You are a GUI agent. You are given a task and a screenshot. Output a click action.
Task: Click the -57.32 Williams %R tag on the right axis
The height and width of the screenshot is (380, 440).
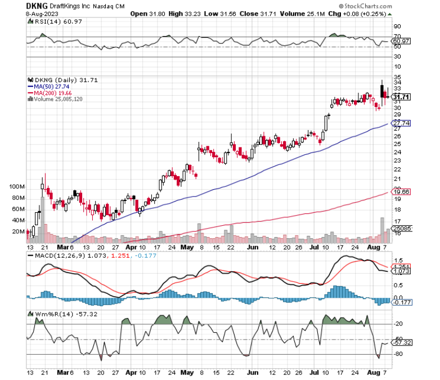click(x=402, y=343)
